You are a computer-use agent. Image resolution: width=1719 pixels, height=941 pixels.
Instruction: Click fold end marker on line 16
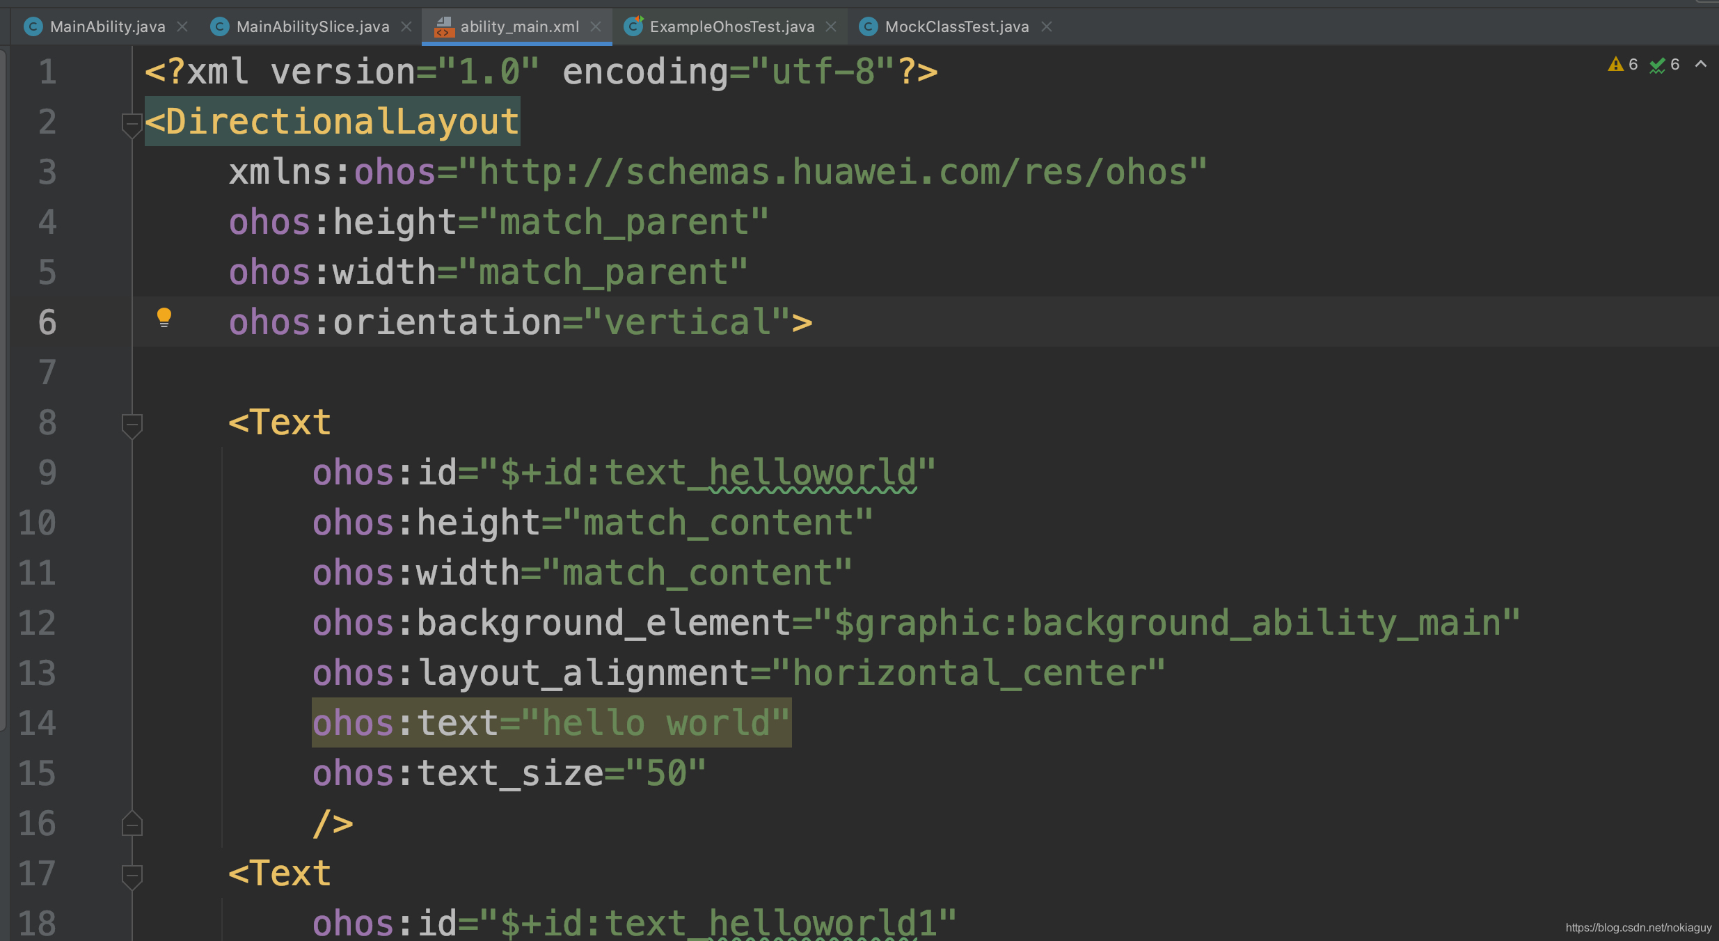tap(132, 824)
